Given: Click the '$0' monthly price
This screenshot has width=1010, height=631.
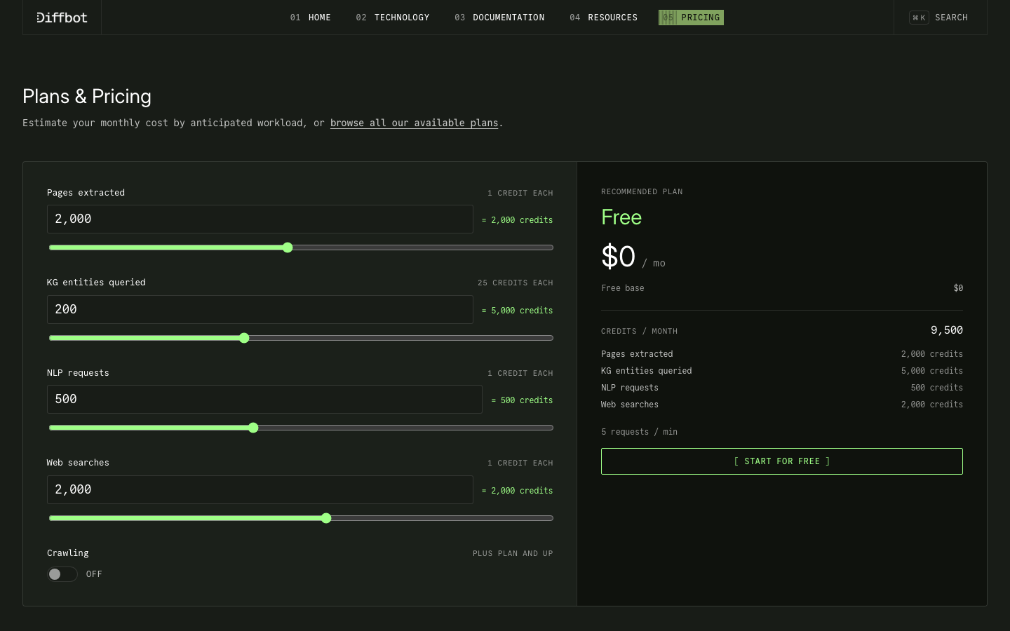Looking at the screenshot, I should [x=619, y=257].
